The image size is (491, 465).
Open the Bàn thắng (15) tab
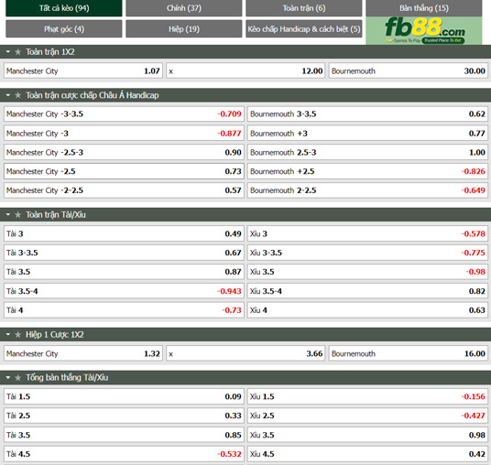[424, 8]
